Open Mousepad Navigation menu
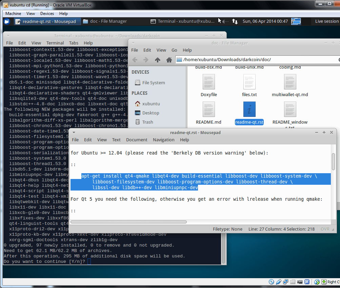Image resolution: width=340 pixels, height=288 pixels. 164,140
